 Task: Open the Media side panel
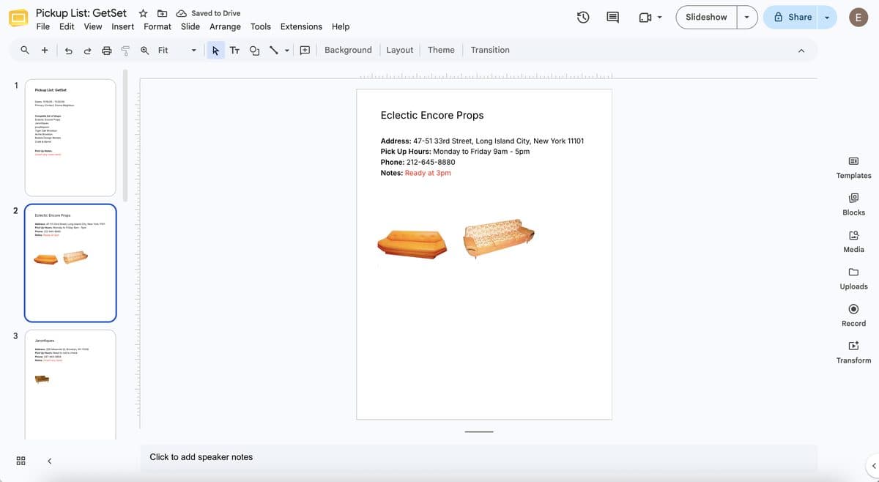click(x=853, y=242)
